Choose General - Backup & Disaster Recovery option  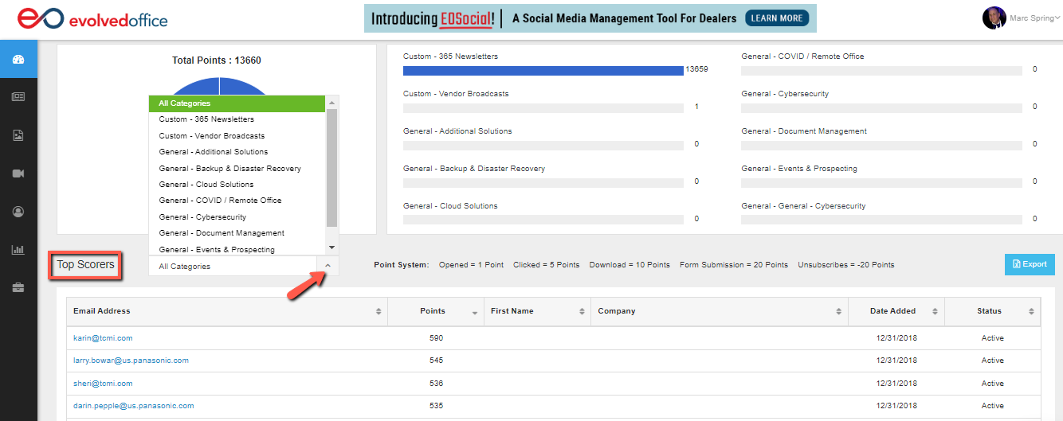click(x=237, y=169)
